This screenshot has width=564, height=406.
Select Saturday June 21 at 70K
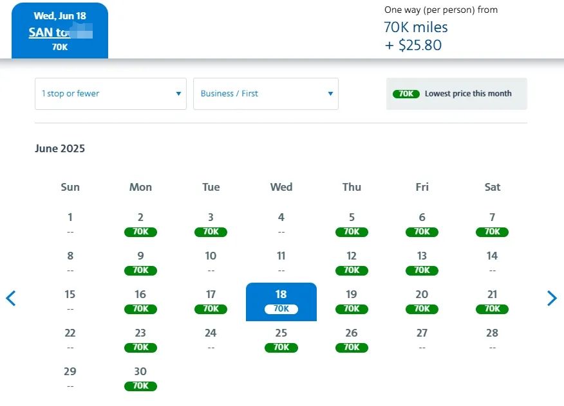pos(492,301)
